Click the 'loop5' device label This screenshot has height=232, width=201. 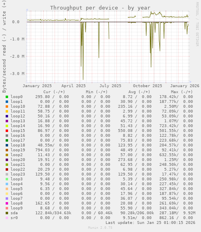pyautogui.click(x=17, y=189)
